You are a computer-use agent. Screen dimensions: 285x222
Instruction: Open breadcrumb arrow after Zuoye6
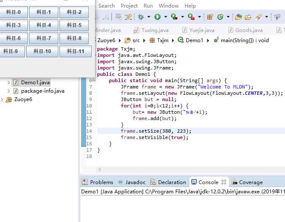point(119,40)
